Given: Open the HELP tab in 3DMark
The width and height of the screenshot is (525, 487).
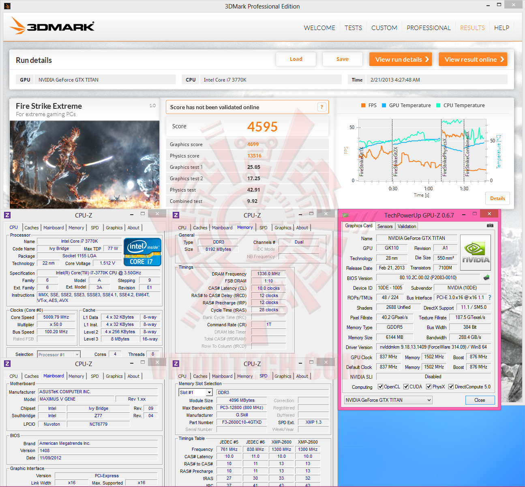Looking at the screenshot, I should pyautogui.click(x=501, y=28).
